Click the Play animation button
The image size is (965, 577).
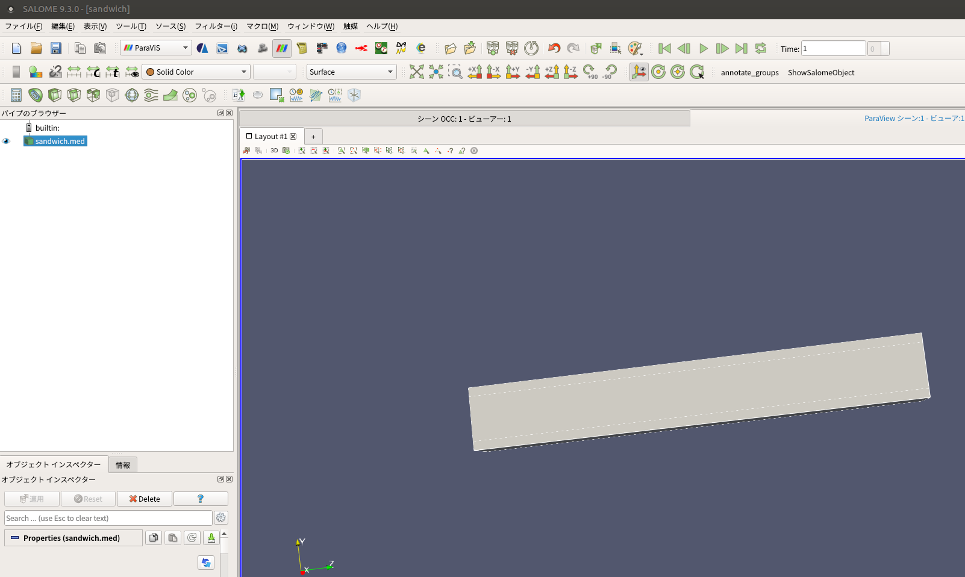point(703,48)
